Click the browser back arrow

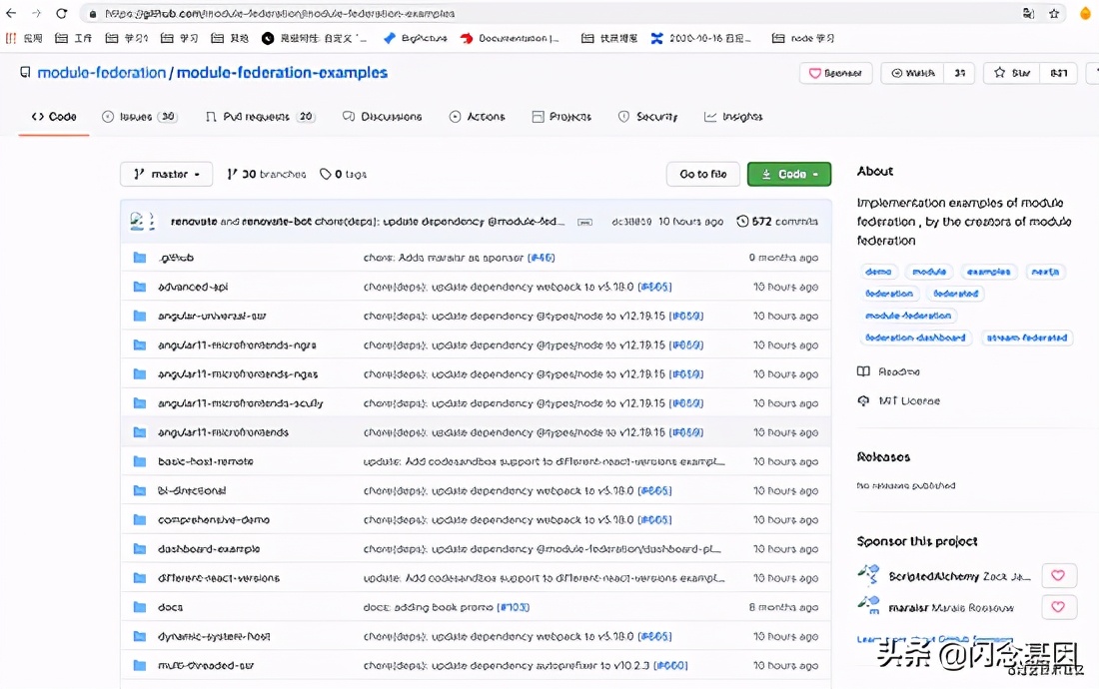(x=11, y=14)
